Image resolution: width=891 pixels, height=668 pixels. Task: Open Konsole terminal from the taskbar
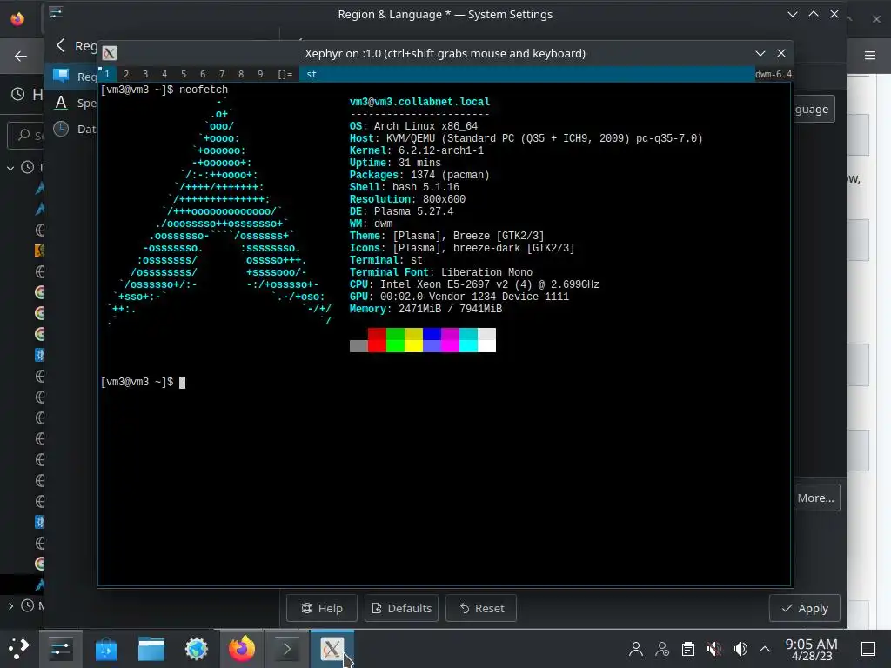287,648
